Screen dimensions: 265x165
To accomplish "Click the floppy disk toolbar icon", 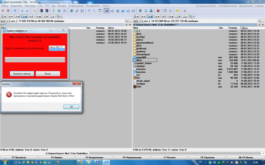I will coord(82,11).
